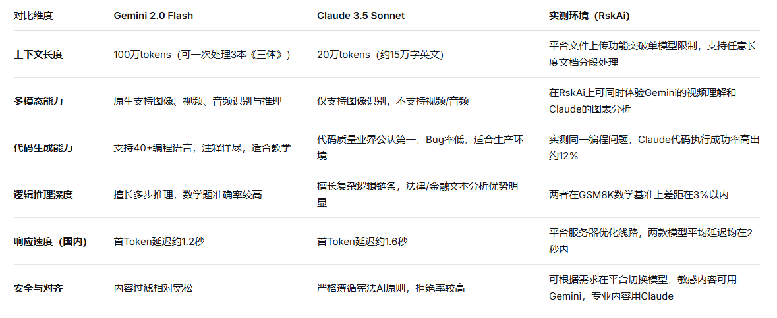Click the 严格遵循宪法AI原则，拒绝率较高 cell
Image resolution: width=777 pixels, height=318 pixels.
[x=391, y=288]
